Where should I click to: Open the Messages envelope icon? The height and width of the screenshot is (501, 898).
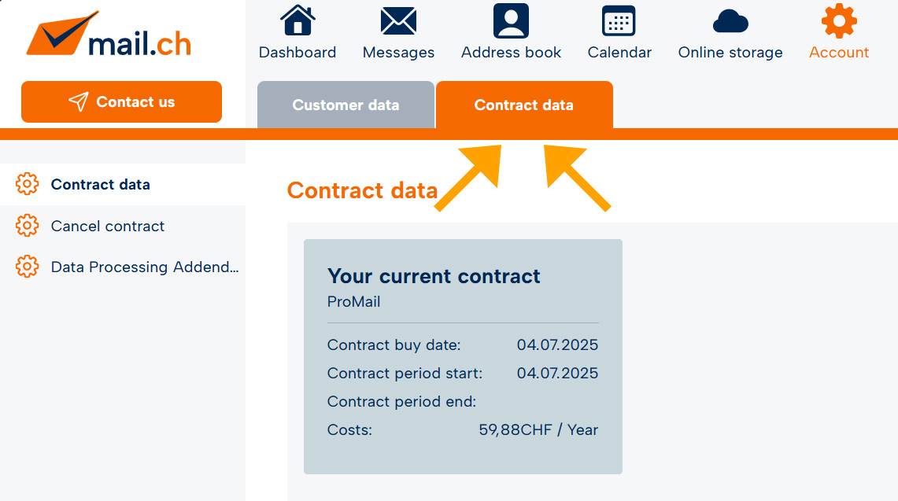click(398, 20)
